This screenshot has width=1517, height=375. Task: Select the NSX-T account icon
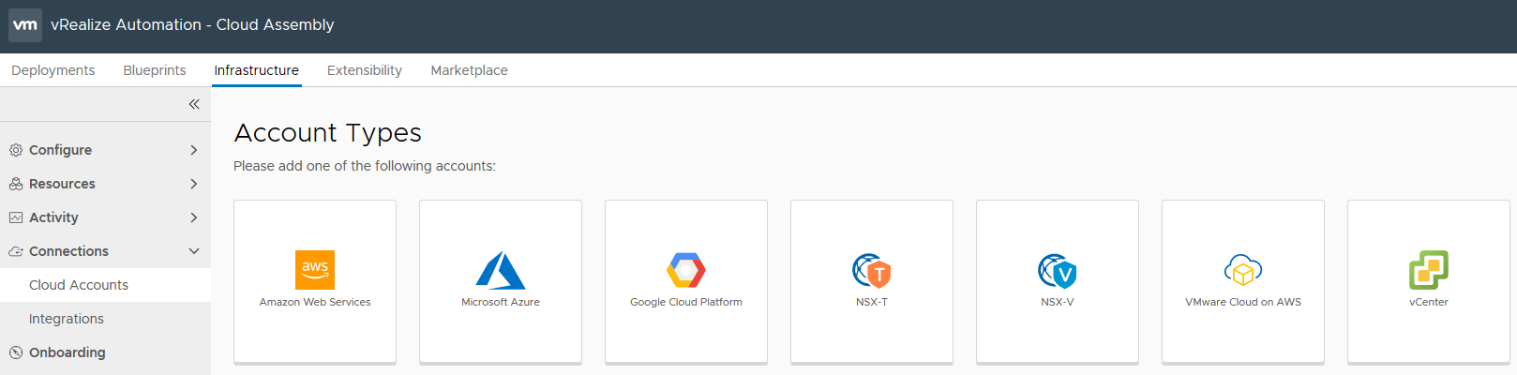pos(872,270)
